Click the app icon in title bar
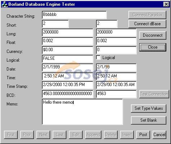 click(5, 4)
